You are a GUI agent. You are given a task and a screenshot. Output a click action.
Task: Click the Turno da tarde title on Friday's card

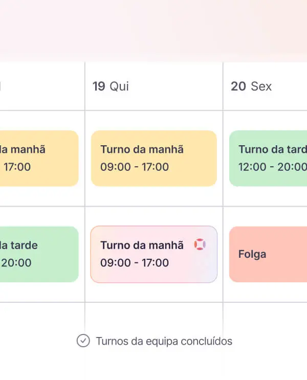pos(272,149)
